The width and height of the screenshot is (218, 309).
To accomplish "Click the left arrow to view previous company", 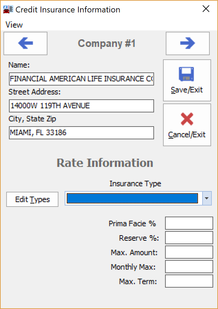I will click(25, 43).
